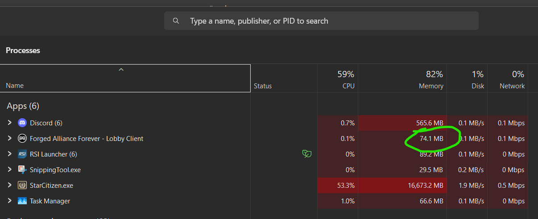538x219 pixels.
Task: Select the SnippingTool.exe row name
Action: tap(55, 170)
